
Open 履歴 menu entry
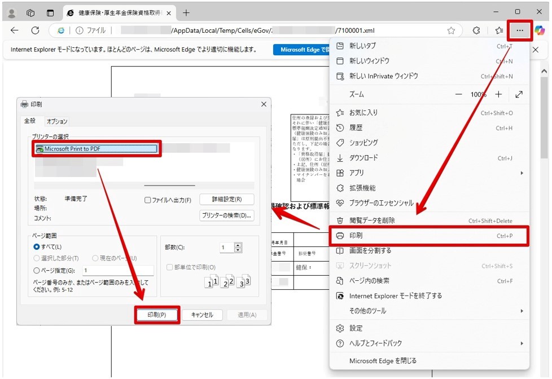tap(429, 127)
